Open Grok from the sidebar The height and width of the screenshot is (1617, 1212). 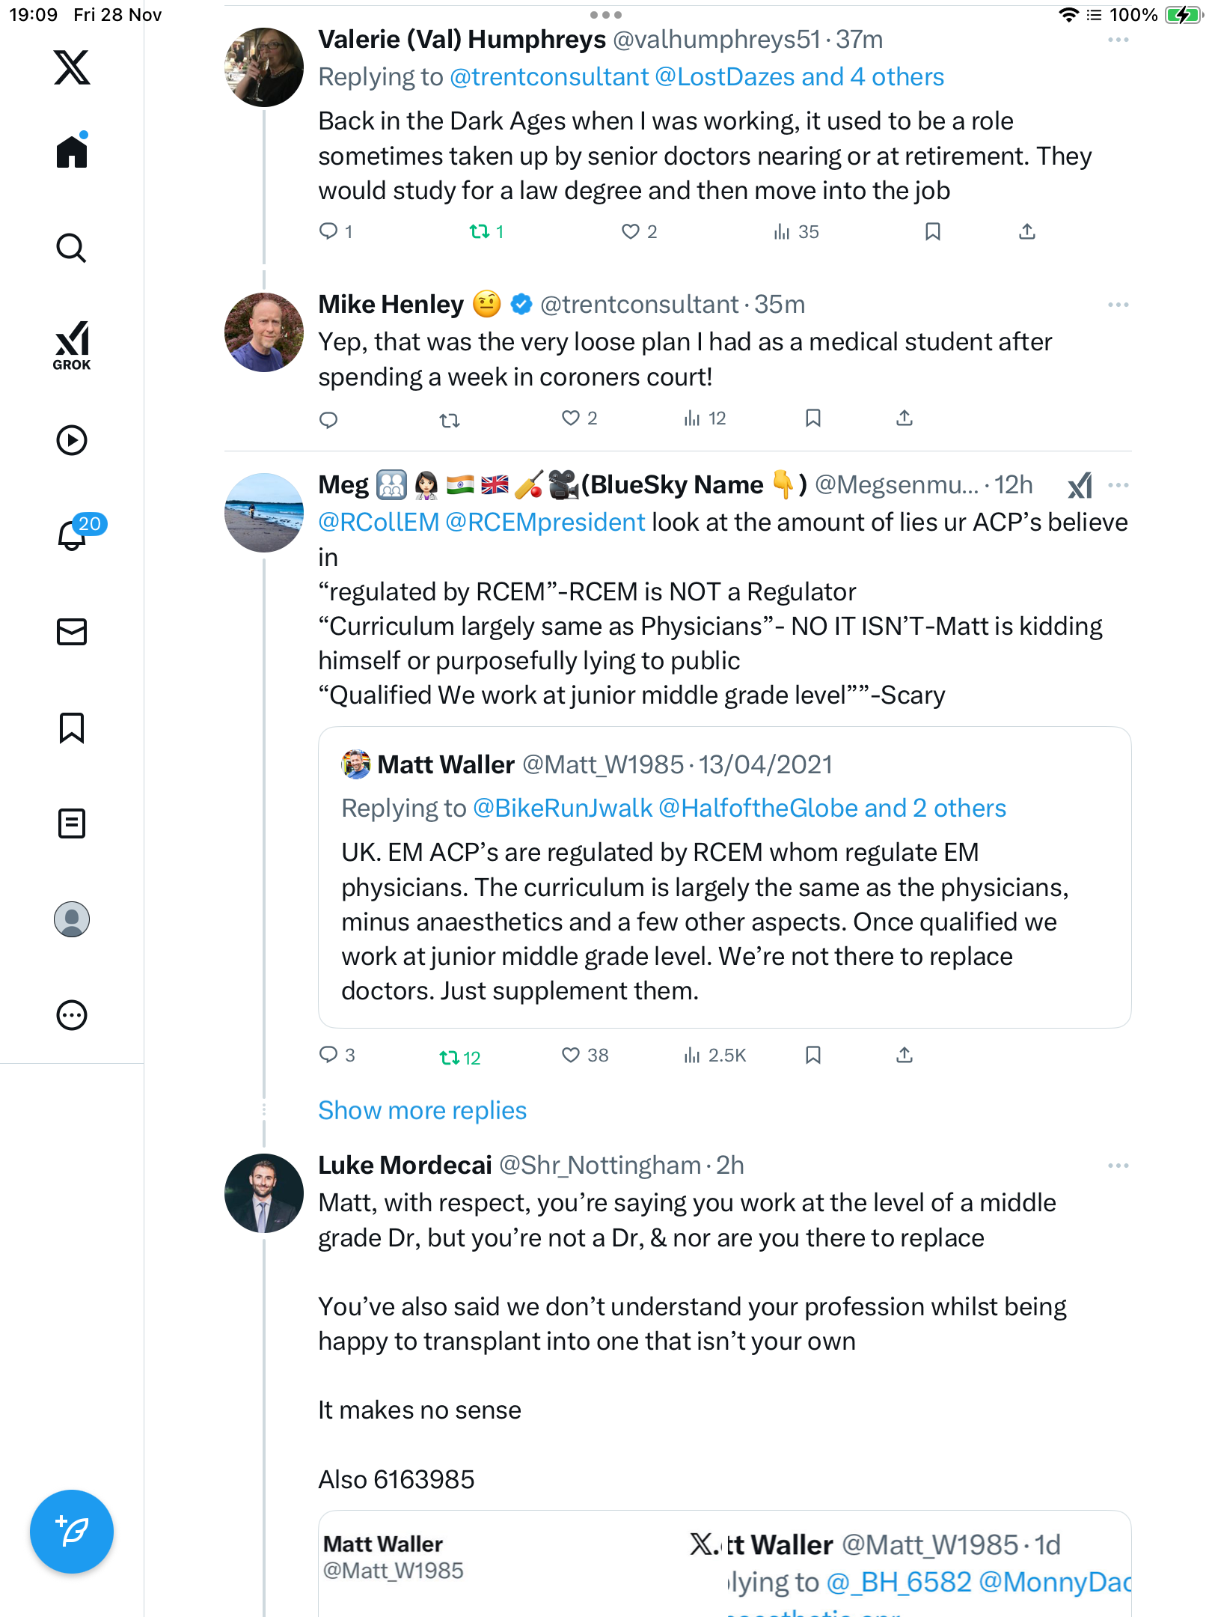[72, 345]
